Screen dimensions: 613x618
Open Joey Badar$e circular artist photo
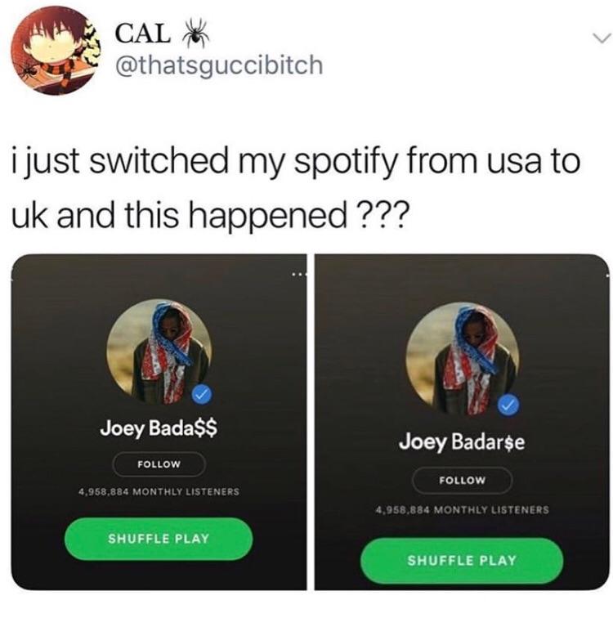463,358
